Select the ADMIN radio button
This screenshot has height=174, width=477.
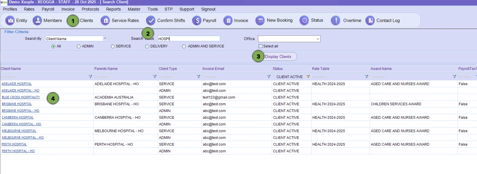(78, 46)
